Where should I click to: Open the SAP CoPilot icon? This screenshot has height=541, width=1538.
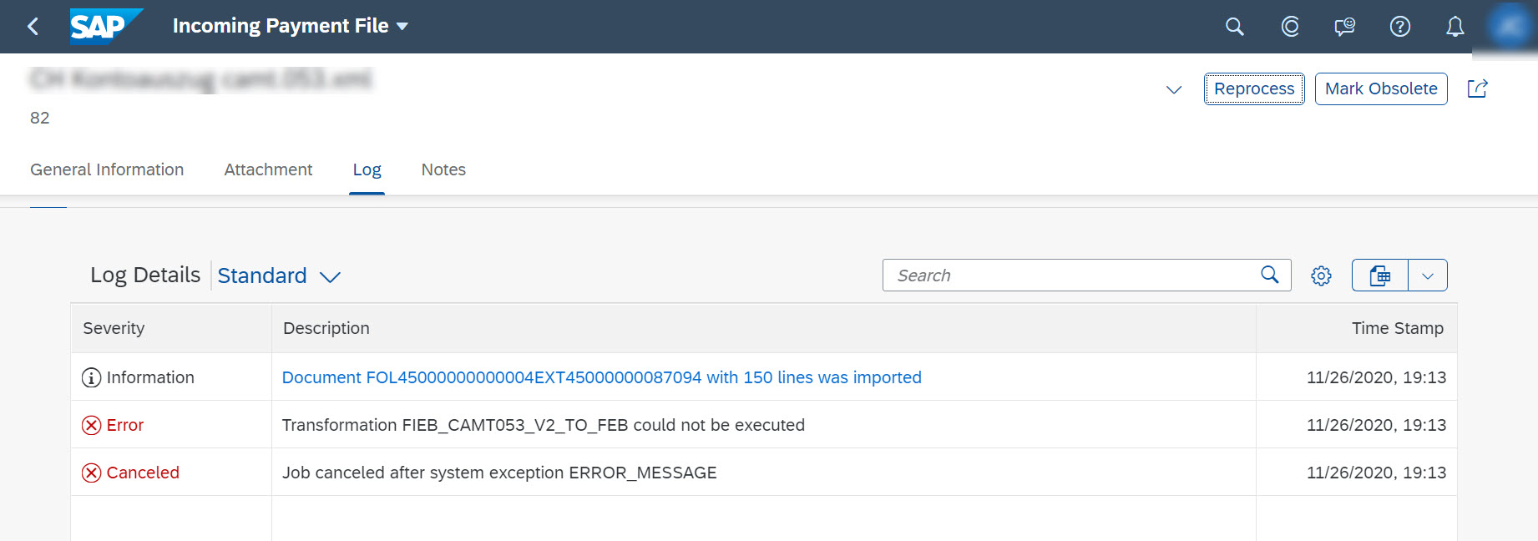pos(1290,27)
